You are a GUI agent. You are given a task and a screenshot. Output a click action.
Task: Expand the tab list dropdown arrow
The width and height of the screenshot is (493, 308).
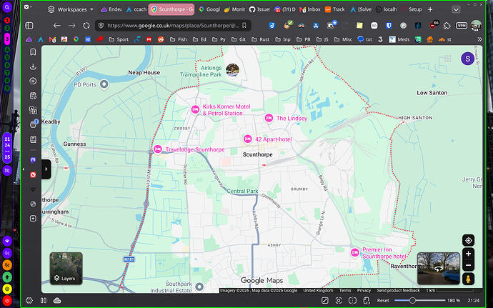click(456, 9)
